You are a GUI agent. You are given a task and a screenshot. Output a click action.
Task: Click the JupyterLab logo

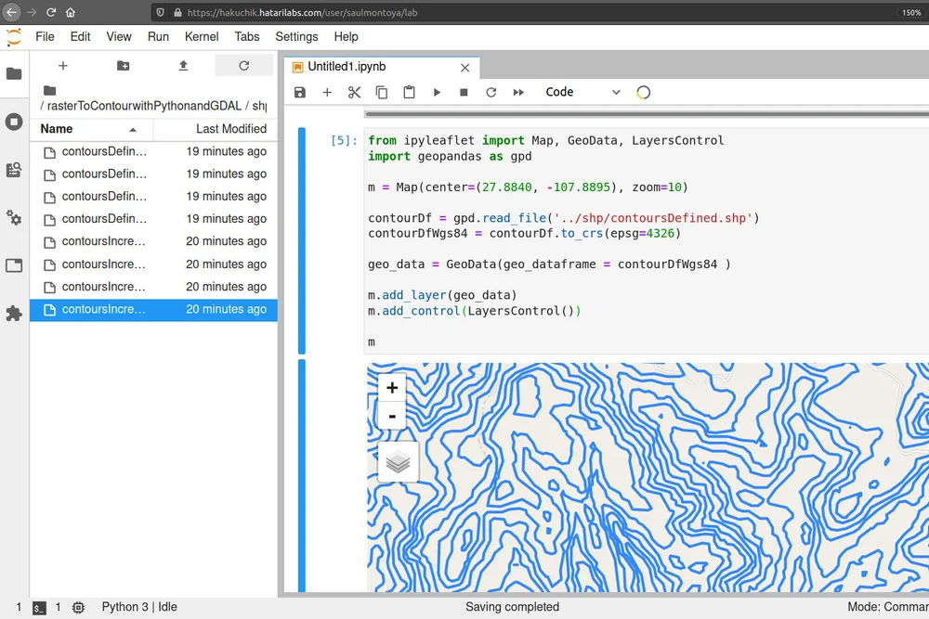[x=14, y=37]
